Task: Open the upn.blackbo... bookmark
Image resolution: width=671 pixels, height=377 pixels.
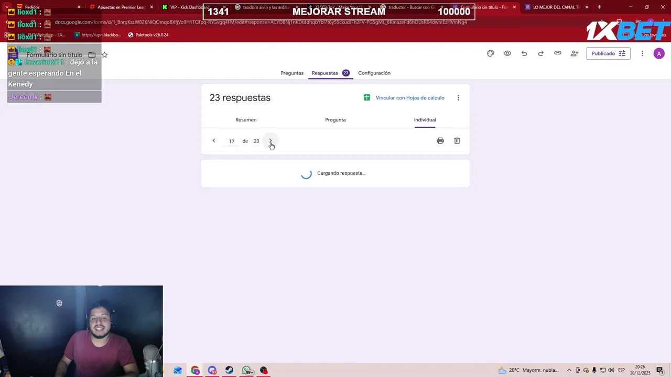Action: (x=98, y=35)
